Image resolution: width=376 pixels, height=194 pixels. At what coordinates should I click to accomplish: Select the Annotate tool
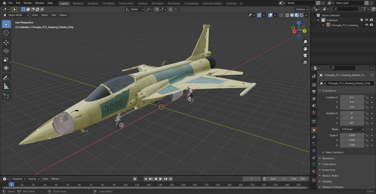point(6,78)
